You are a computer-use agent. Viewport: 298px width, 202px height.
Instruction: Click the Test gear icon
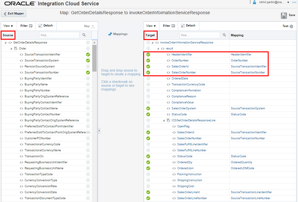(x=291, y=26)
